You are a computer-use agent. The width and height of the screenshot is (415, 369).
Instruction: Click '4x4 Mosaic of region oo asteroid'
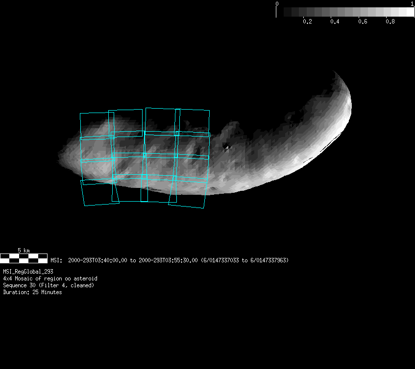[50, 278]
